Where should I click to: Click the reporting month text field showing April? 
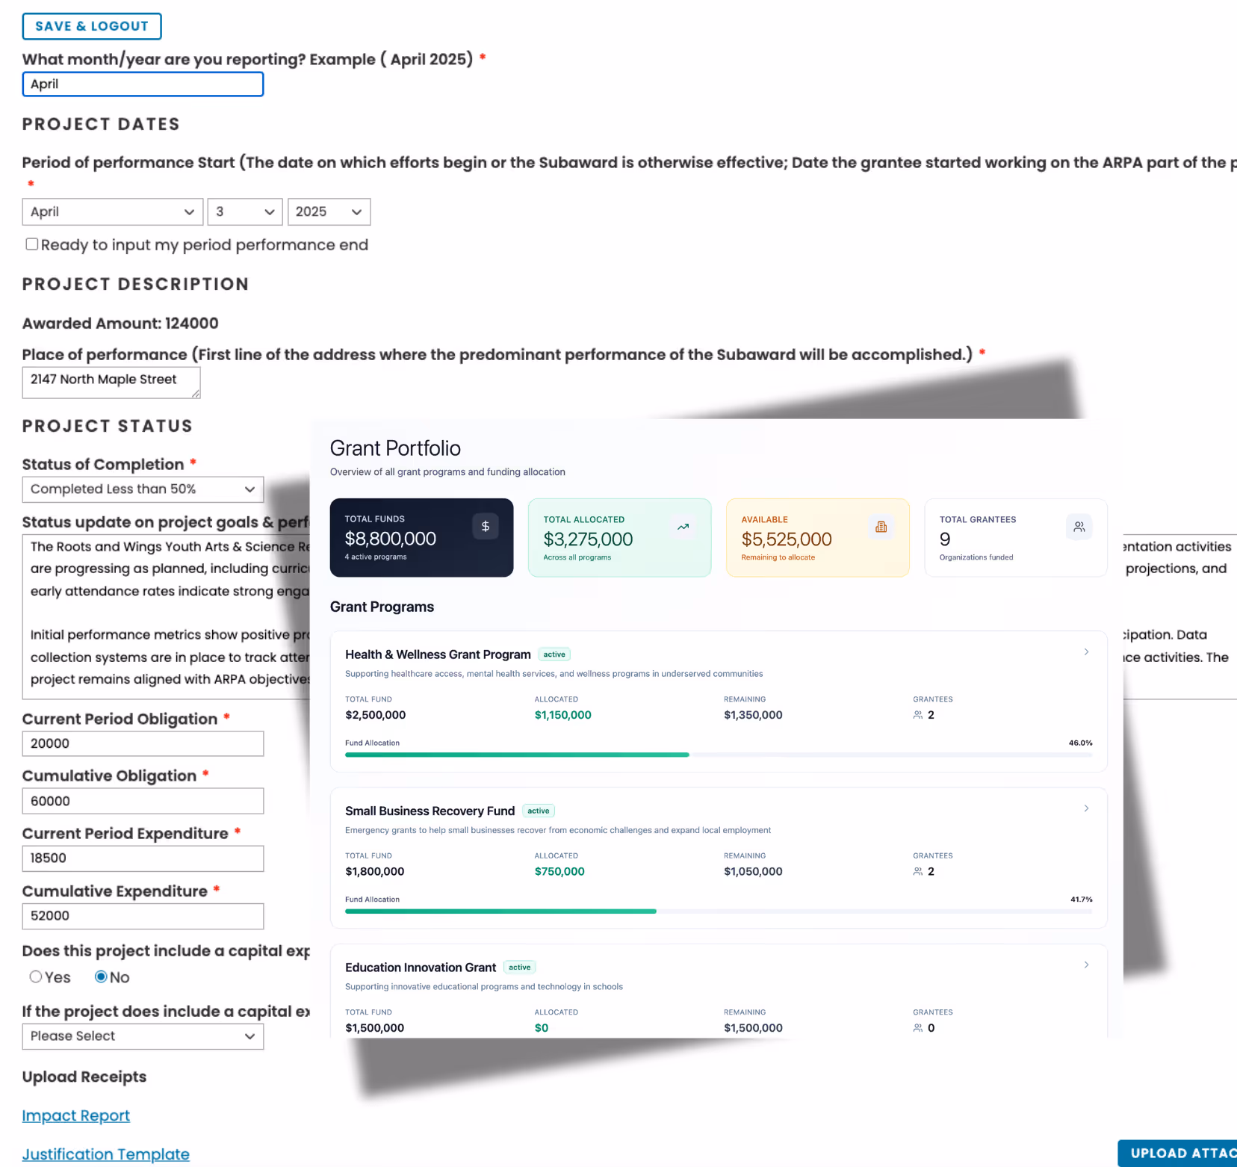142,84
